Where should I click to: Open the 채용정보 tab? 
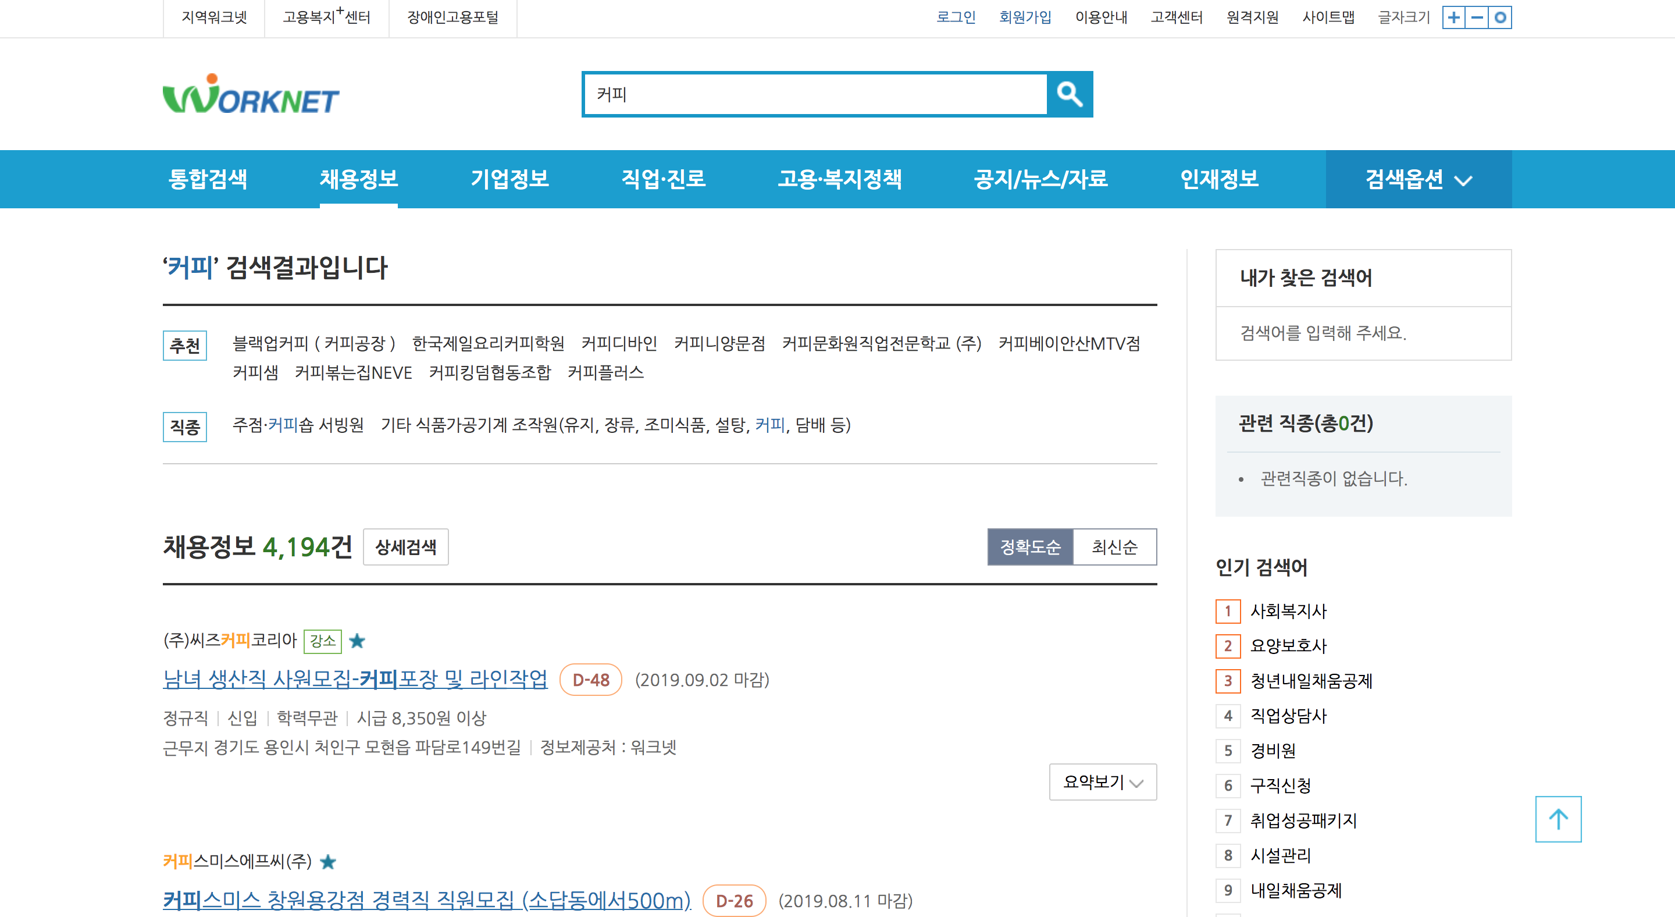[358, 179]
